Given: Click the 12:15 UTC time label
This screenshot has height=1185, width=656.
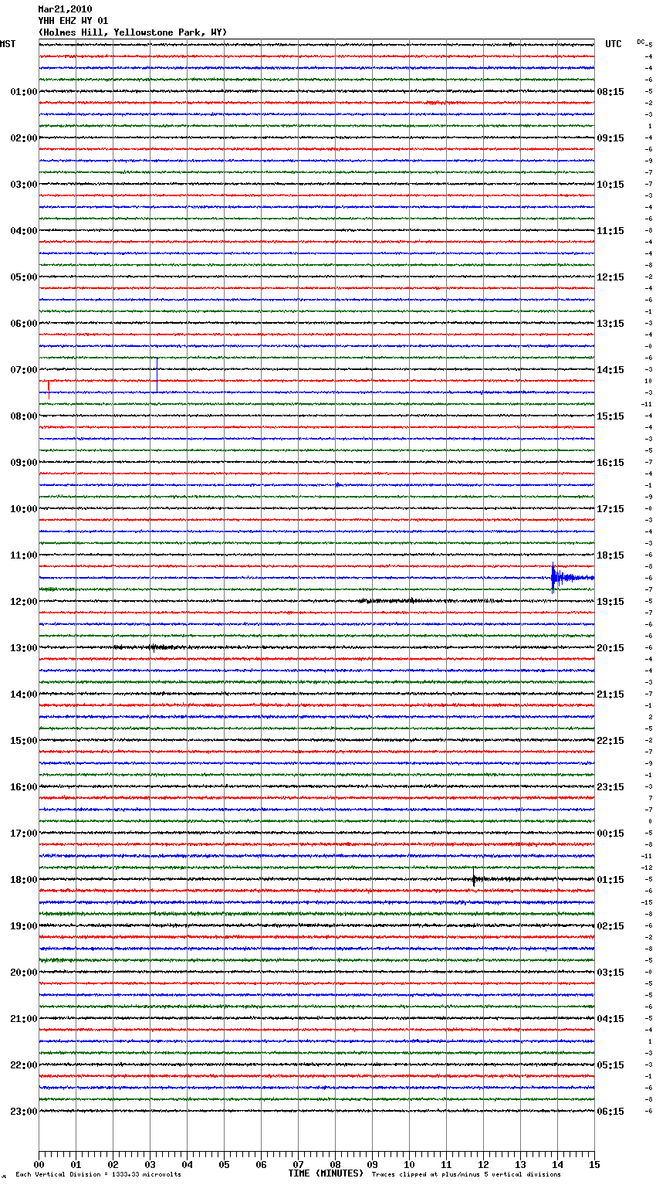Looking at the screenshot, I should tap(610, 277).
